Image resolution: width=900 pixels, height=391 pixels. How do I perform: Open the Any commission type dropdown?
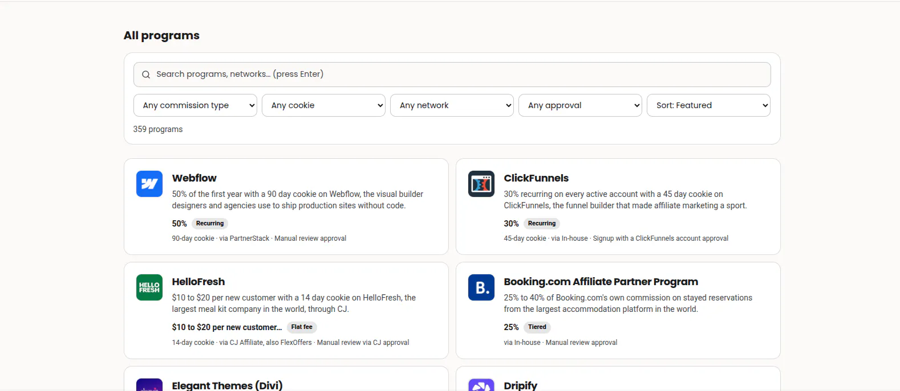[195, 105]
